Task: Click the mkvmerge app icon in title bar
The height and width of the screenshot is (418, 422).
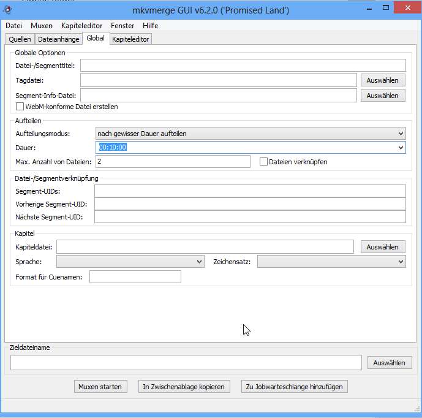Action: (7, 9)
